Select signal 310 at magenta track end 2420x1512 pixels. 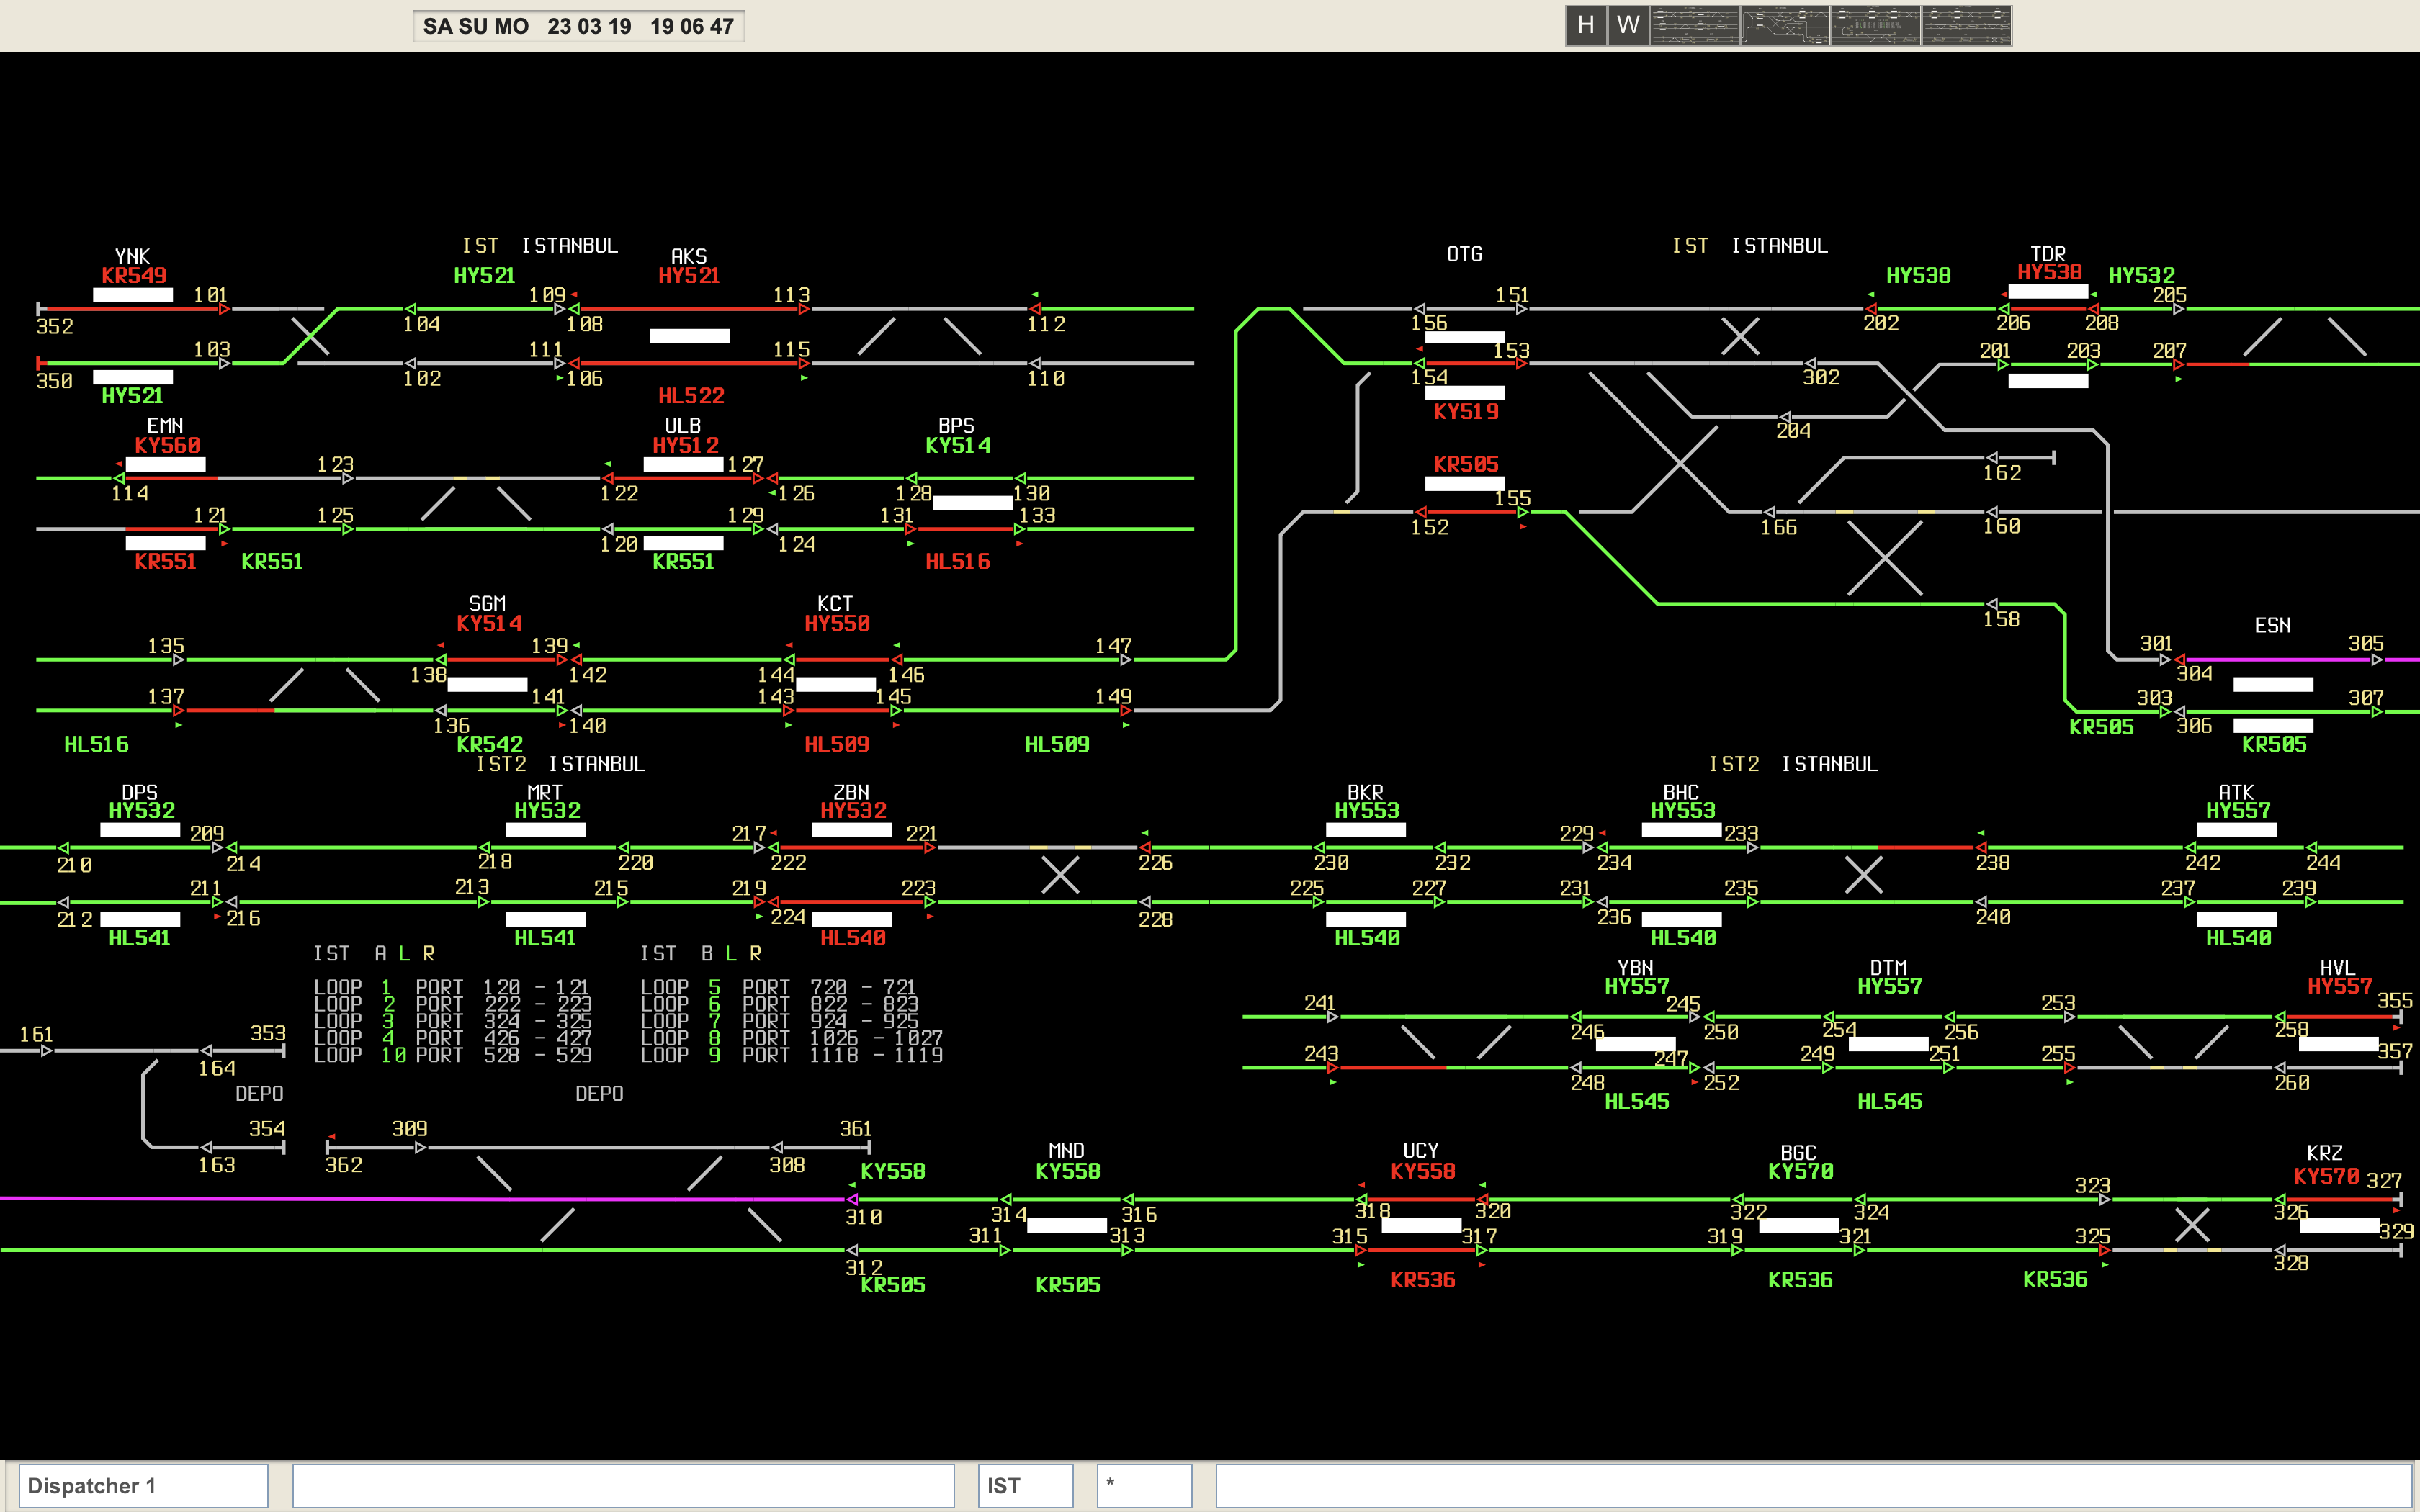click(852, 1199)
